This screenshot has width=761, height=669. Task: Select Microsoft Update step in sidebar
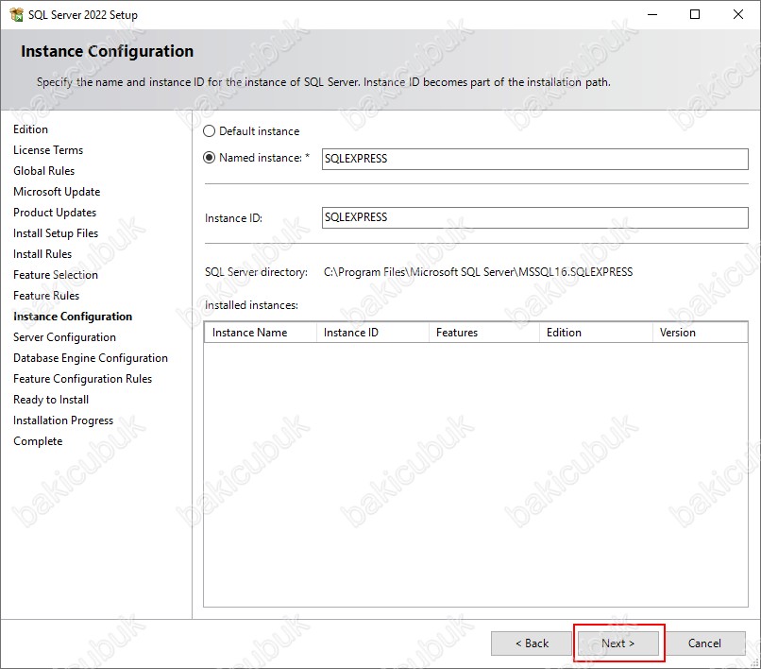coord(57,192)
